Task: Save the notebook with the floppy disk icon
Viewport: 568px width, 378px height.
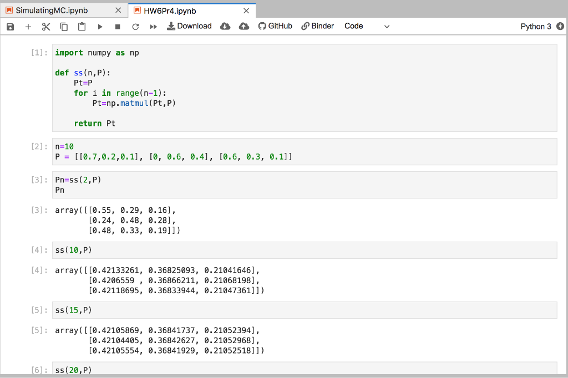Action: pos(10,27)
